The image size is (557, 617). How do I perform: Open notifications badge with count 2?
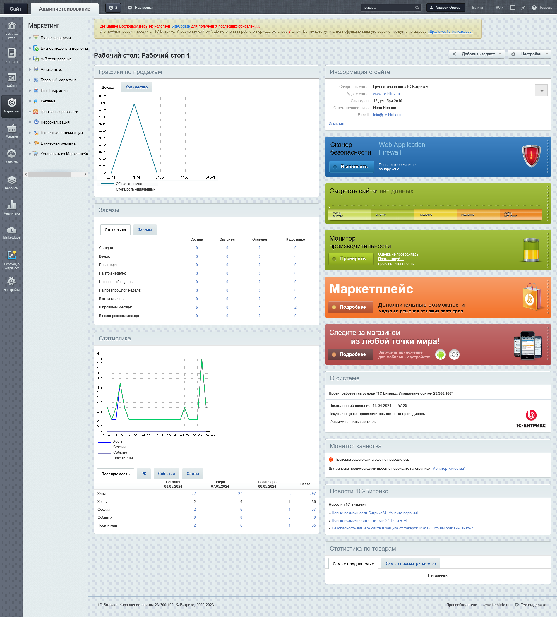coord(113,8)
